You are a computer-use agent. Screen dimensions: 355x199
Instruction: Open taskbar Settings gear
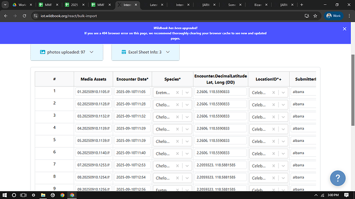[33, 195]
